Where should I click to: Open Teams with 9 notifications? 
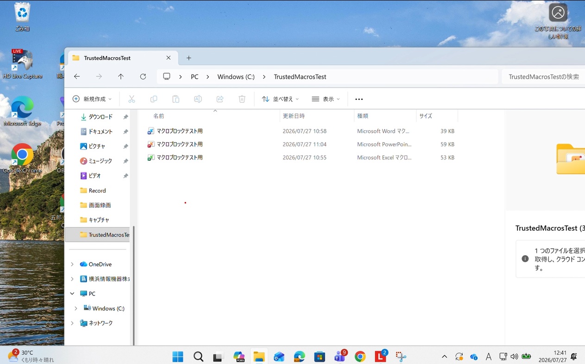coord(340,356)
